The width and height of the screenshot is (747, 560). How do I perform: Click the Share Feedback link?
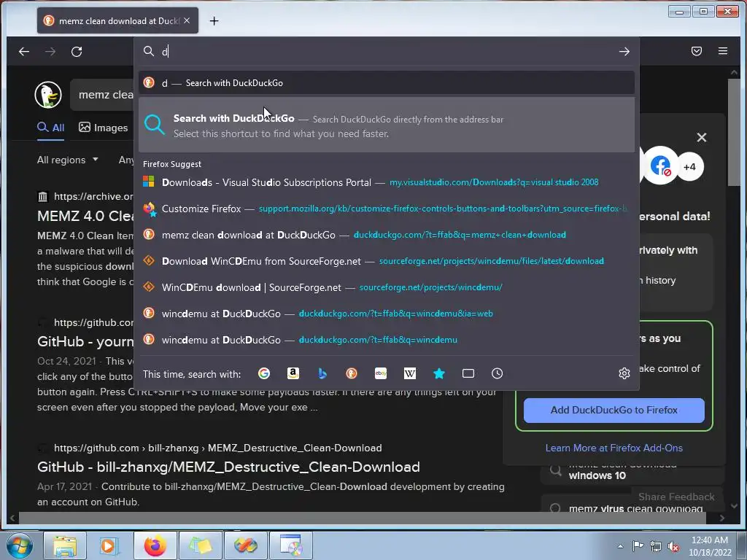[x=676, y=497]
